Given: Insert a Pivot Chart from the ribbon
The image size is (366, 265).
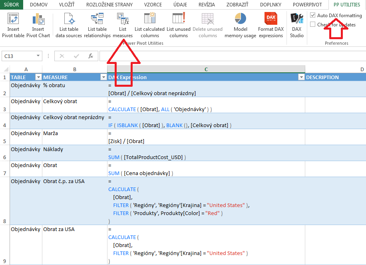Looking at the screenshot, I should point(38,25).
